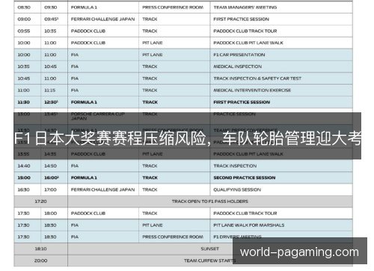
Task: Click PIT LANE in the Marshals walk row
Action: tap(153, 225)
